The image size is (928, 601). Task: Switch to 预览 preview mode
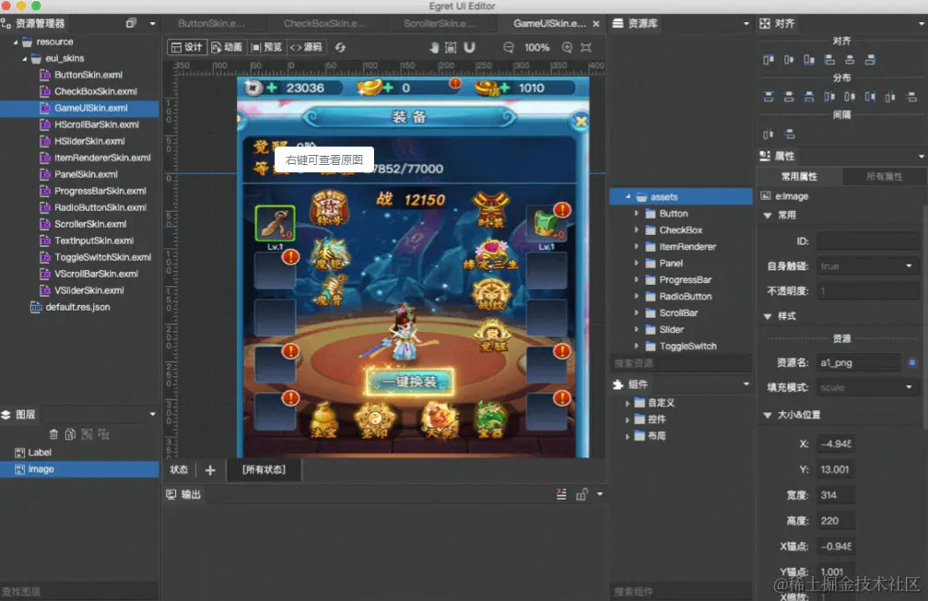(x=266, y=47)
